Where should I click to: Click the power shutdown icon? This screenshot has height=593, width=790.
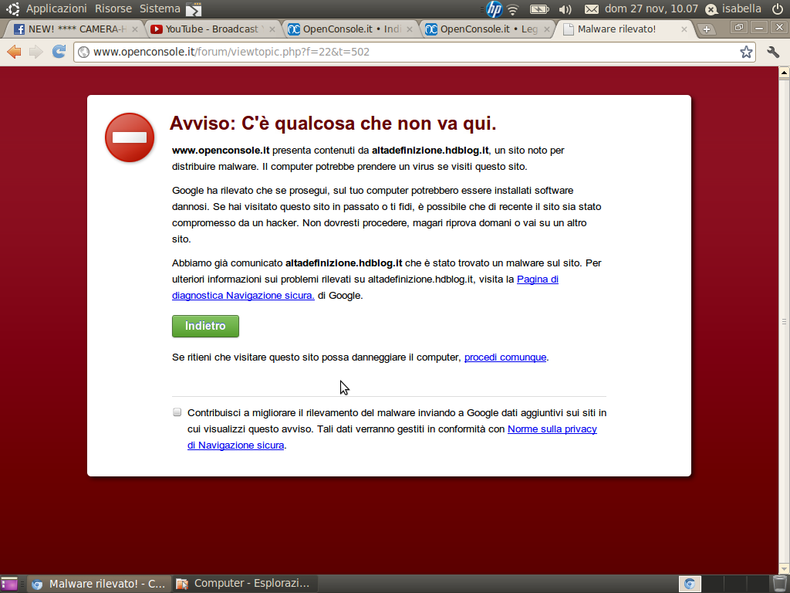[x=778, y=8]
